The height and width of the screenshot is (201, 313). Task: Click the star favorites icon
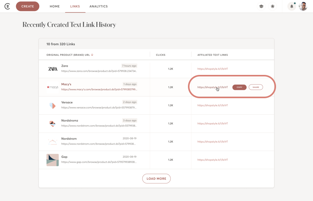[x=273, y=6]
